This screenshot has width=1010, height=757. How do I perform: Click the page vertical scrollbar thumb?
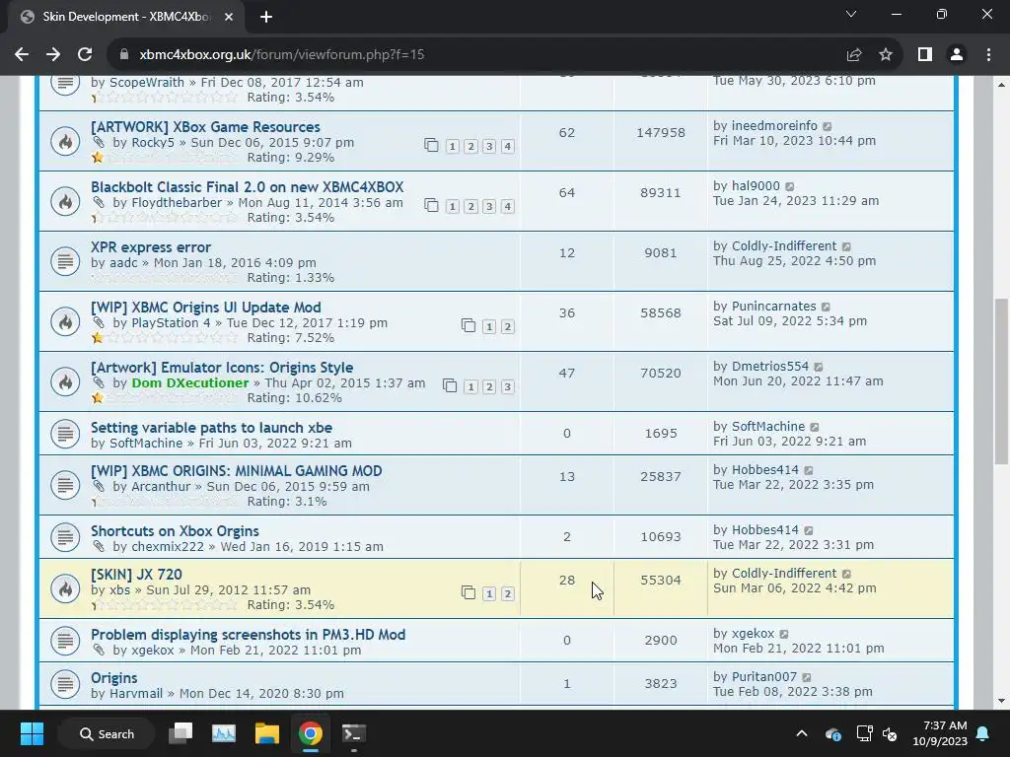(x=1001, y=381)
